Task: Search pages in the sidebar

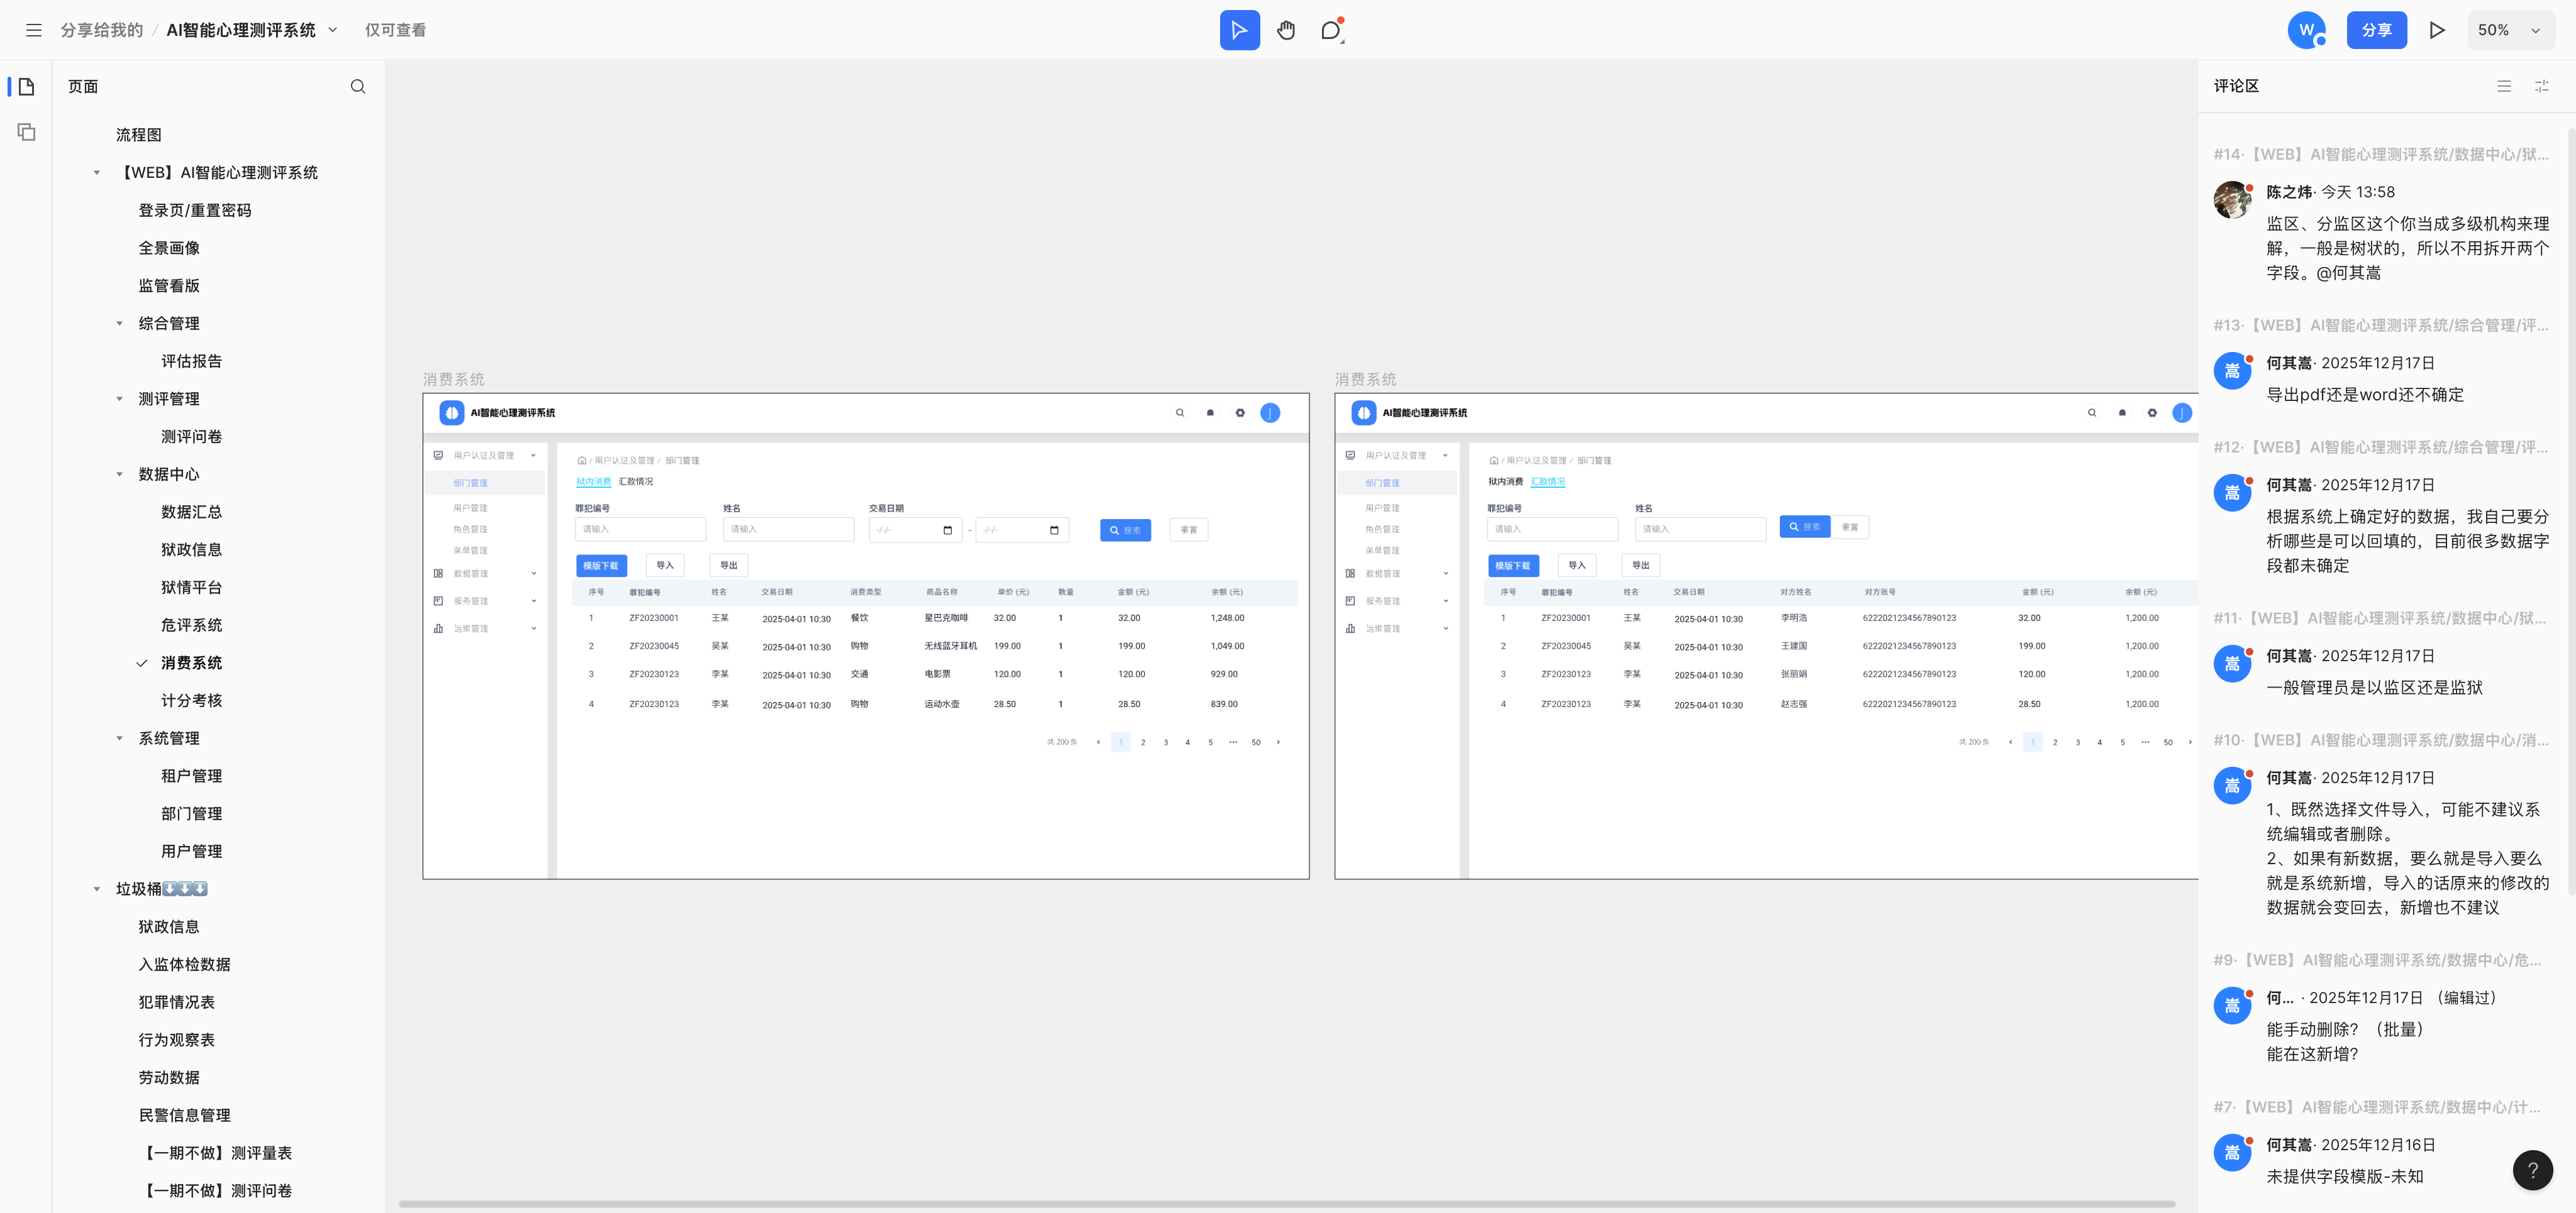Action: click(x=358, y=87)
